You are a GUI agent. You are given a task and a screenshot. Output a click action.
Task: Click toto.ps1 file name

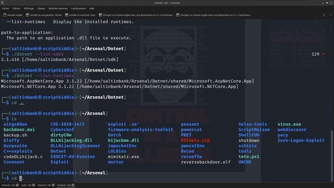(x=249, y=157)
